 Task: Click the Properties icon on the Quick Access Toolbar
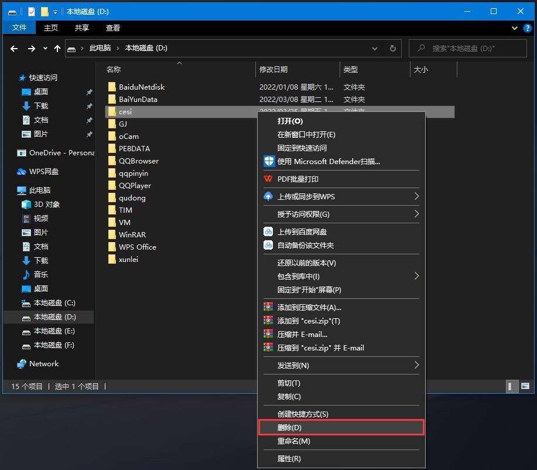click(x=31, y=11)
